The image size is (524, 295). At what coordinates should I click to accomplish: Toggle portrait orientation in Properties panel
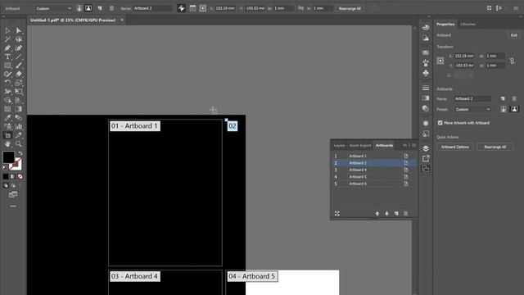coord(504,109)
